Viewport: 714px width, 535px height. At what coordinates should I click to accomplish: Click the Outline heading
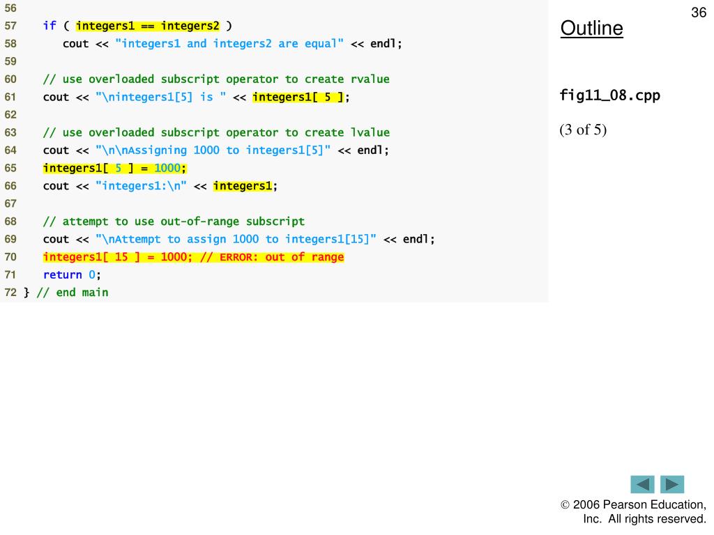(591, 28)
